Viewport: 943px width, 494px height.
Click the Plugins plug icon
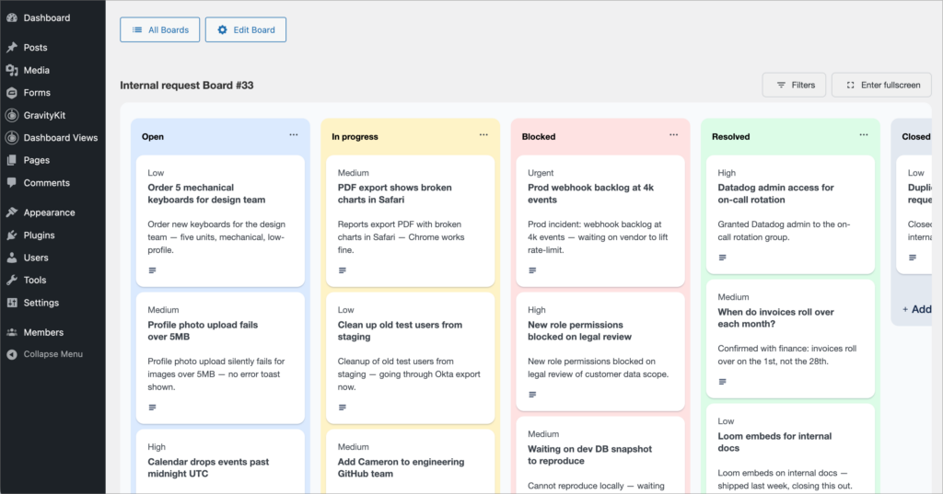[x=12, y=235]
